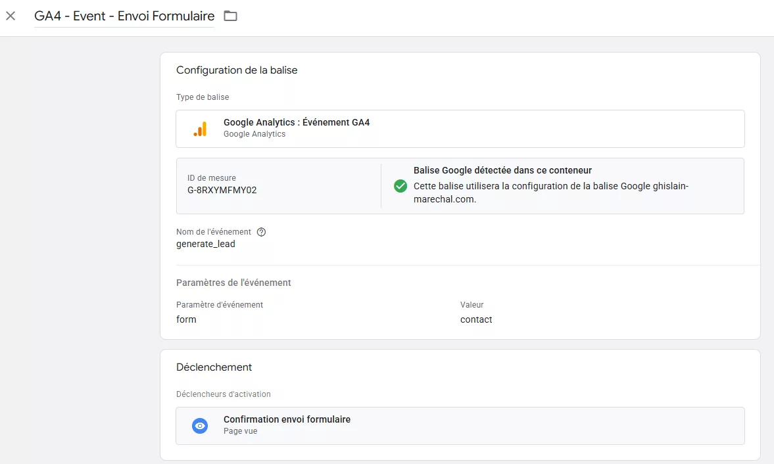
Task: Click the Type de balise card to change it
Action: (460, 129)
